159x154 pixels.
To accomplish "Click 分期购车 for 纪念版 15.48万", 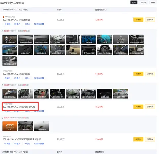I will (150, 139).
